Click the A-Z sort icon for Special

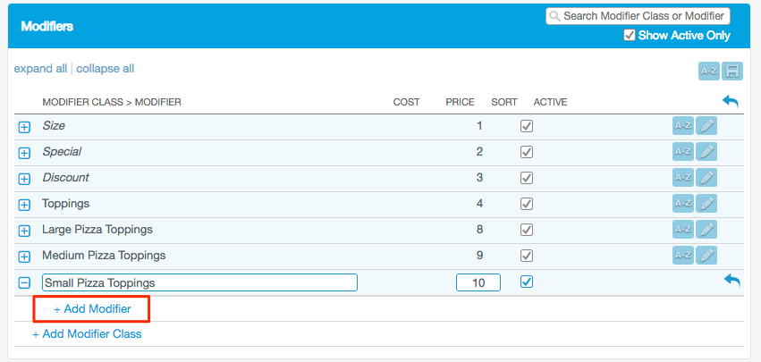[683, 152]
